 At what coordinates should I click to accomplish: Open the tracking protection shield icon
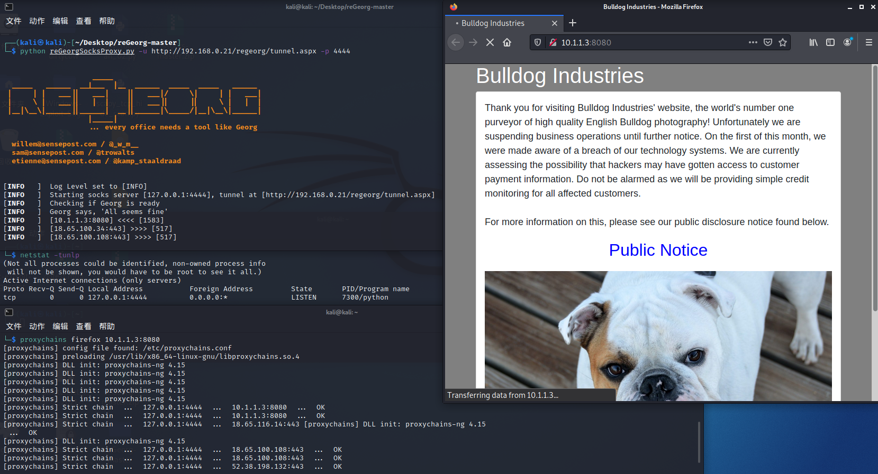coord(538,42)
